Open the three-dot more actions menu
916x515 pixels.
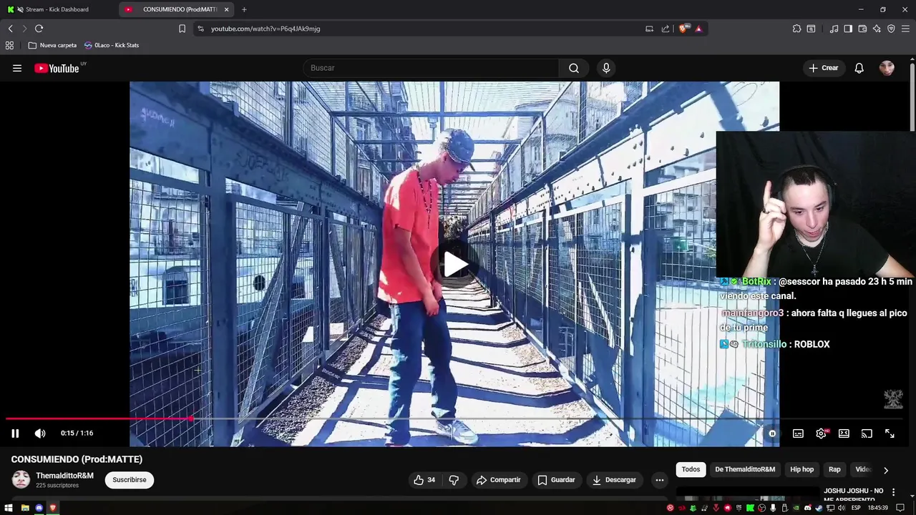click(659, 480)
